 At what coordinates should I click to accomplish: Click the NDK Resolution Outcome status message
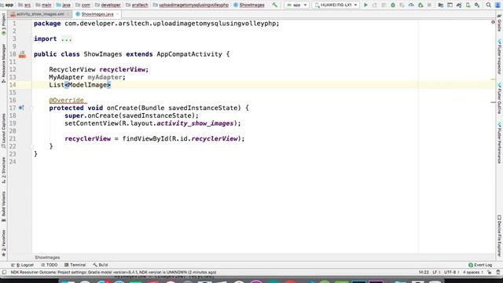point(113,272)
